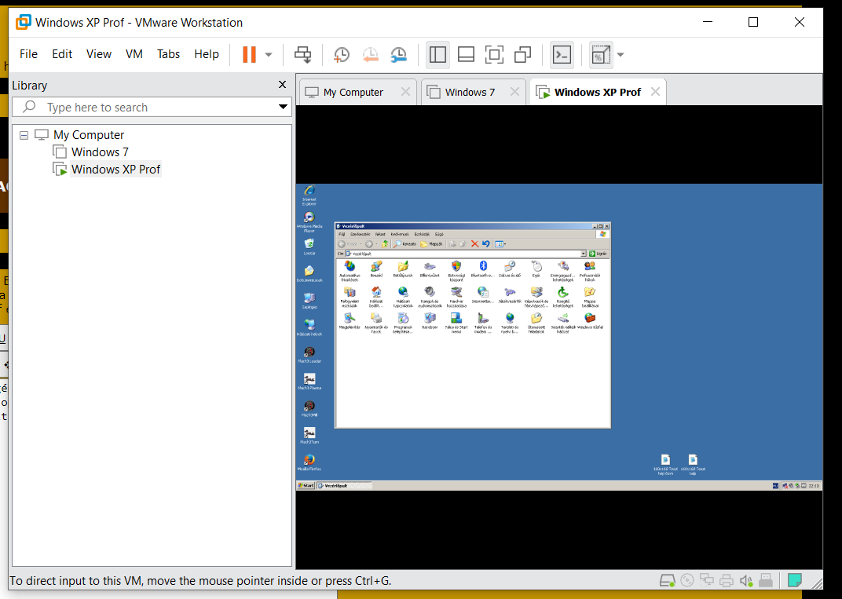This screenshot has width=842, height=599.
Task: Close the Windows XP Prof tab
Action: tap(655, 92)
